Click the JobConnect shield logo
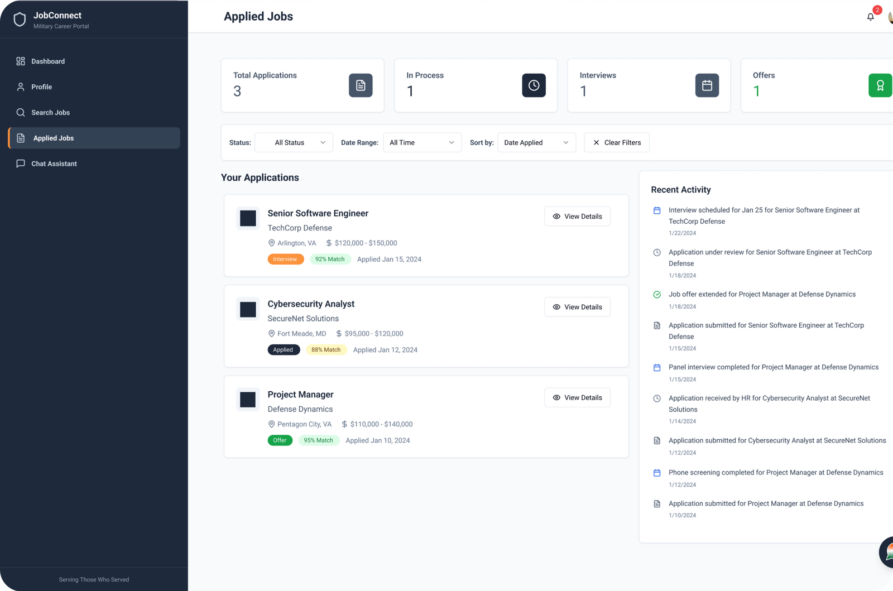The image size is (893, 591). [x=20, y=20]
